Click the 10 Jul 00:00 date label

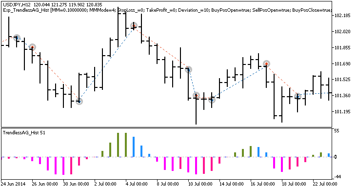click(x=200, y=184)
